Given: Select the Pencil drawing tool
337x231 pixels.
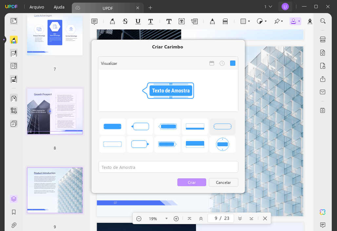Looking at the screenshot, I should (x=212, y=21).
